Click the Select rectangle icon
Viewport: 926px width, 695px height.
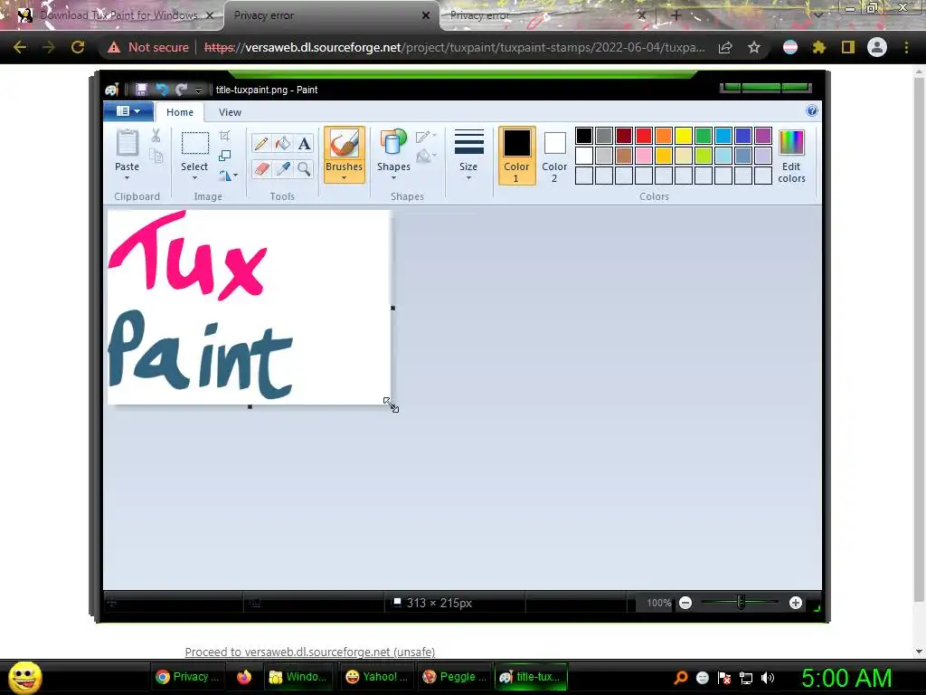tap(194, 144)
